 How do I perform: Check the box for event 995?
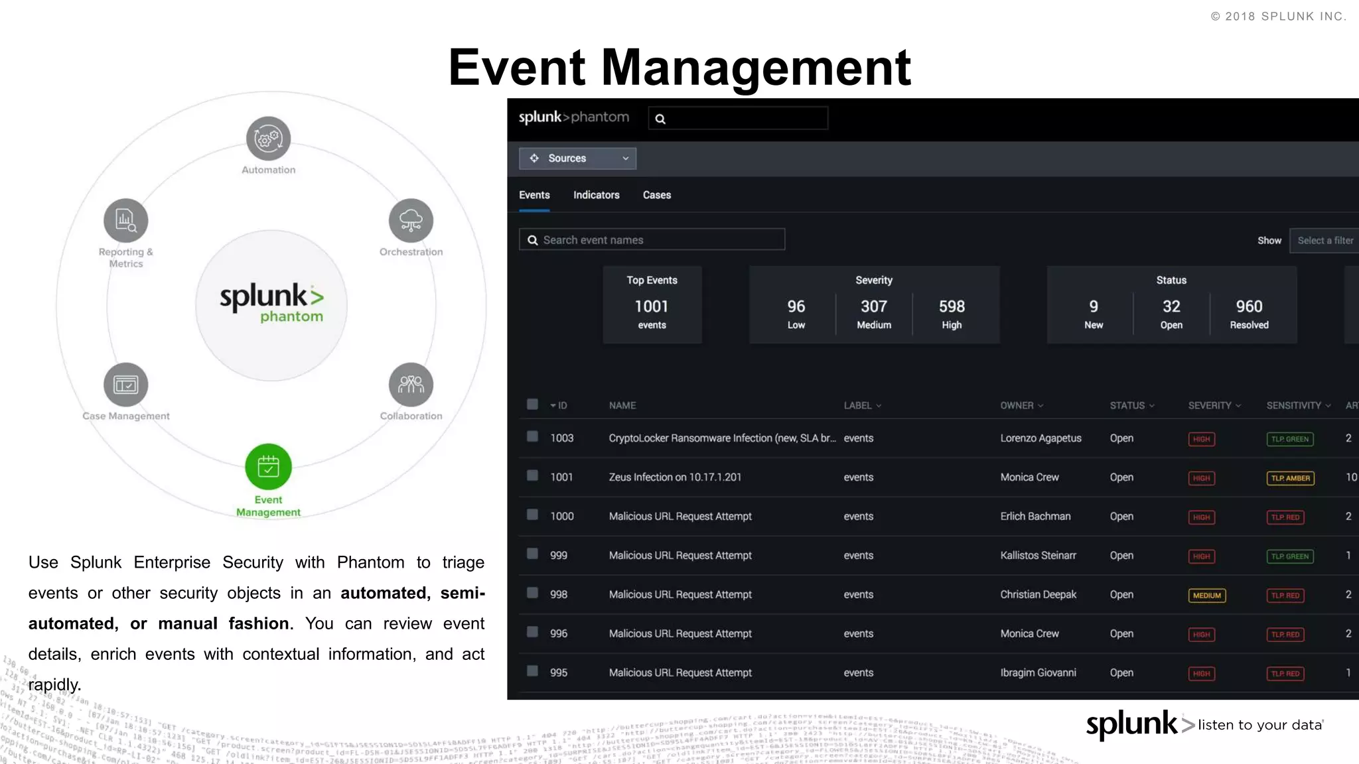(x=532, y=671)
